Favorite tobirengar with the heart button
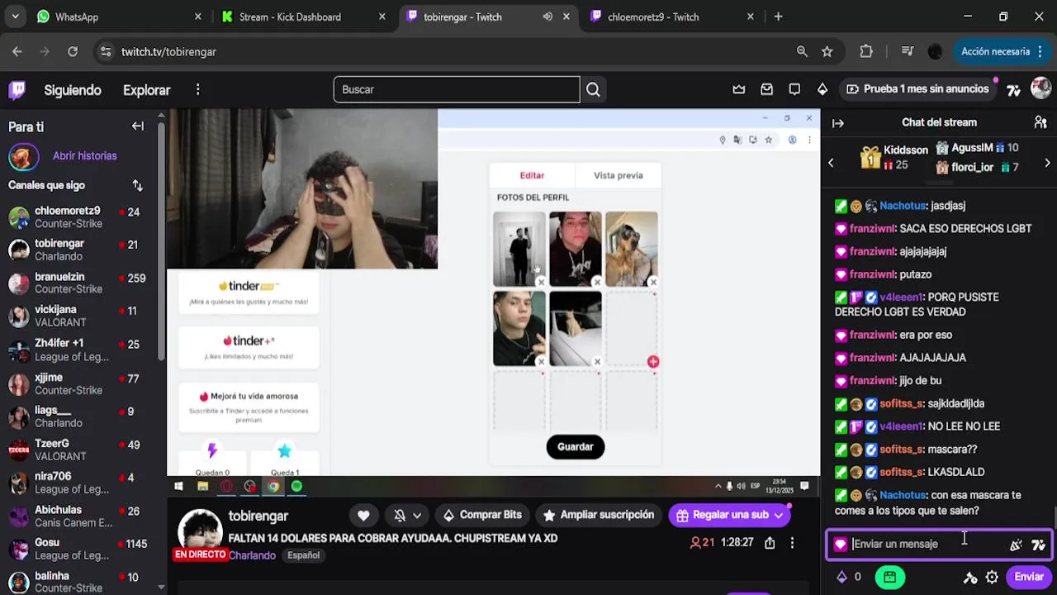The height and width of the screenshot is (595, 1057). (363, 515)
